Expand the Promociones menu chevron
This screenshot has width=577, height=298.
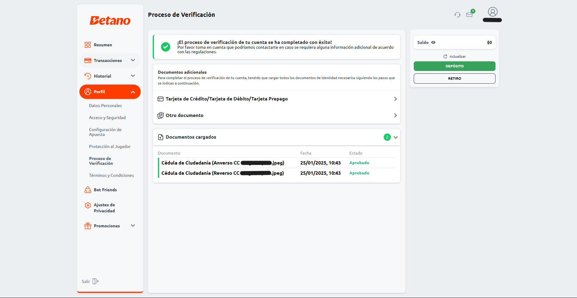(x=133, y=226)
